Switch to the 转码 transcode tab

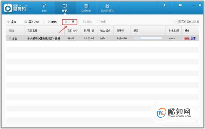click(65, 8)
